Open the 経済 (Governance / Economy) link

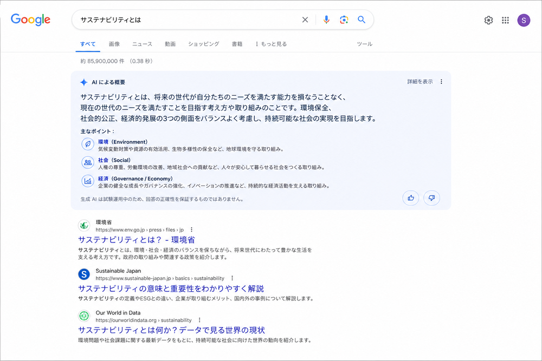pos(135,179)
